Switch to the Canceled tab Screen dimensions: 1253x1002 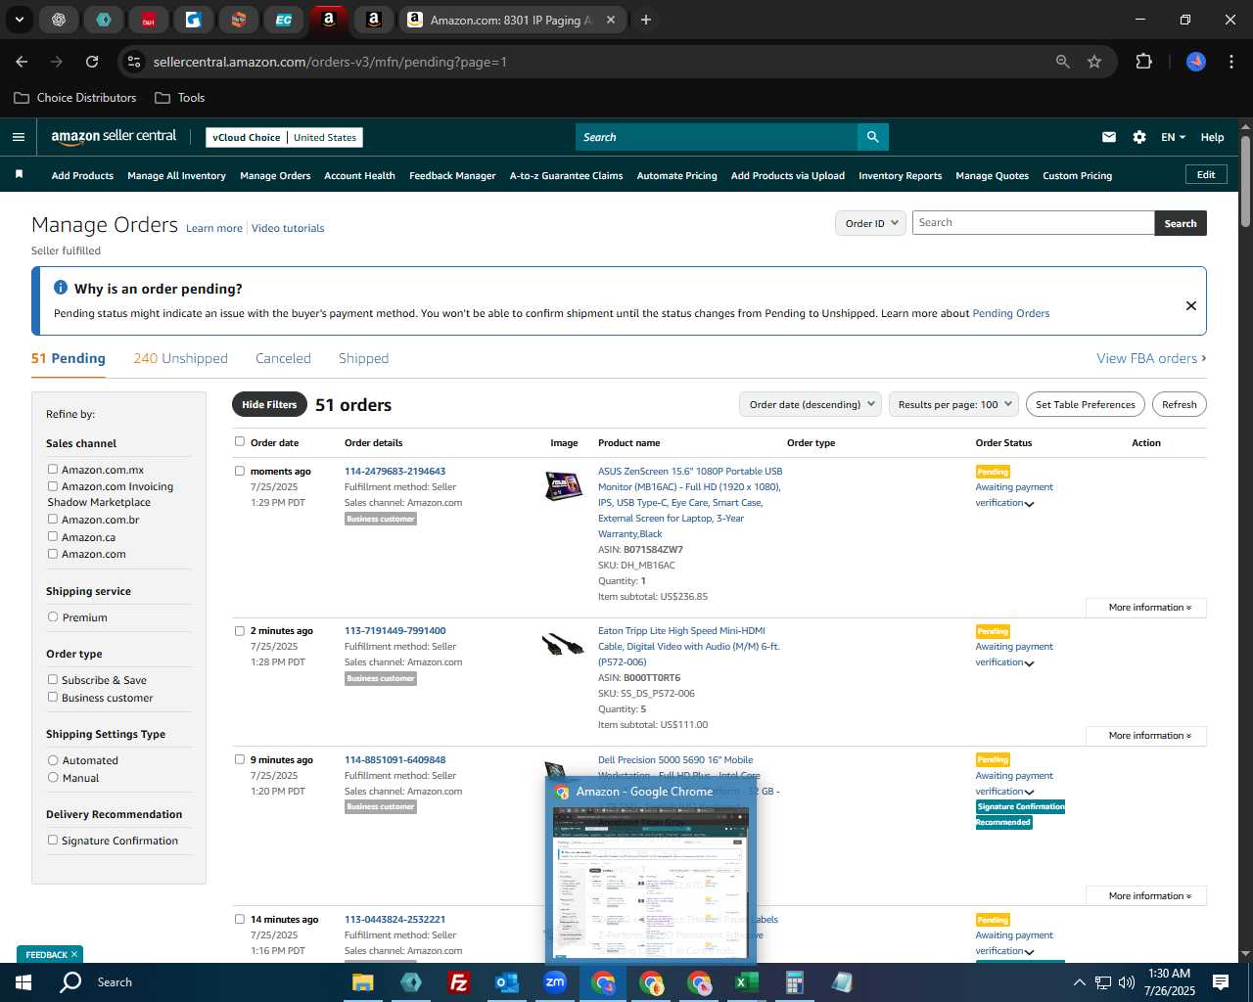pos(283,358)
